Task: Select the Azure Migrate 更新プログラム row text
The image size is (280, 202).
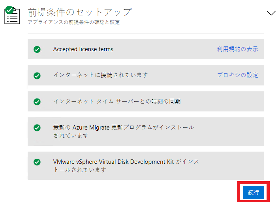Action: coord(124,132)
